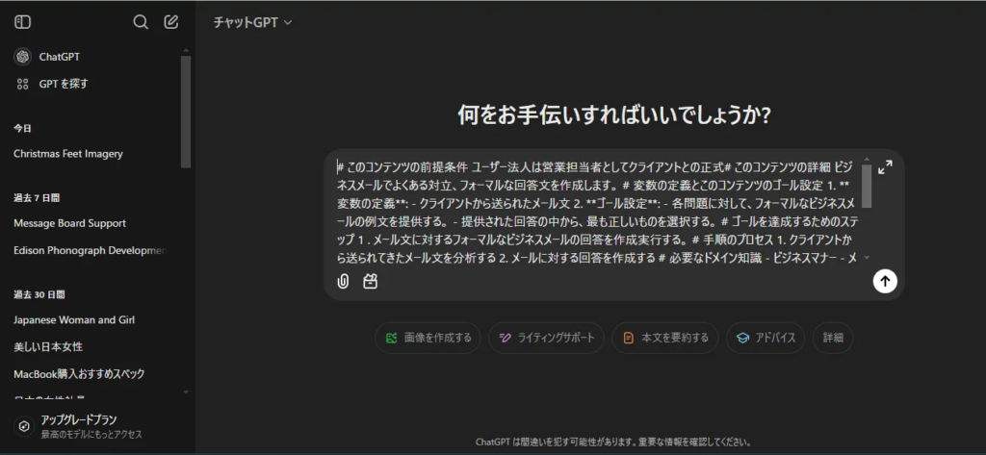Open the Message Board Support chat
Viewport: 986px width, 455px height.
(69, 223)
